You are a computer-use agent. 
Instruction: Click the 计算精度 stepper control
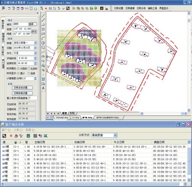pyautogui.click(x=35, y=78)
